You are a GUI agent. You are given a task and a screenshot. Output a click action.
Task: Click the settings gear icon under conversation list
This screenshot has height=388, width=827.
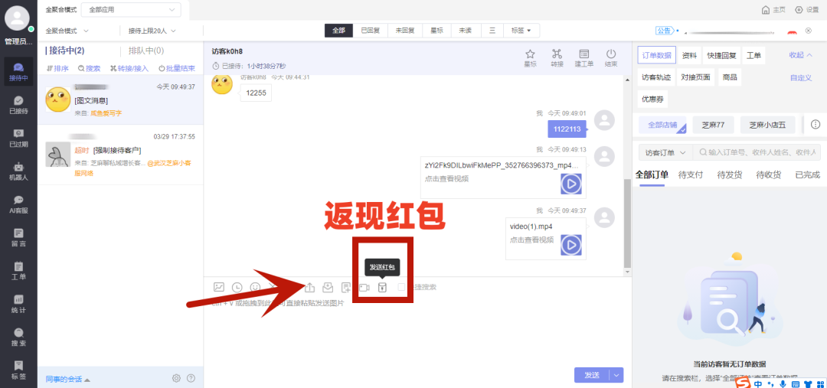point(177,378)
